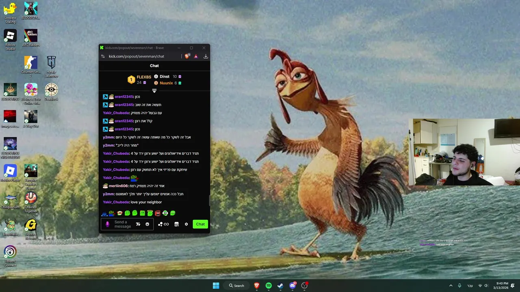Select Dinst on the leaderboard
The height and width of the screenshot is (292, 520).
click(165, 77)
